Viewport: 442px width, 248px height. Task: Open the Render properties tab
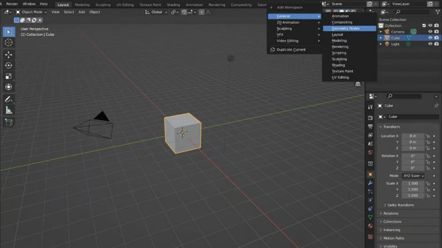[x=371, y=118]
